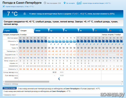Click the collapse caret at table's bottom right
This screenshot has height=98, width=126.
tap(122, 84)
